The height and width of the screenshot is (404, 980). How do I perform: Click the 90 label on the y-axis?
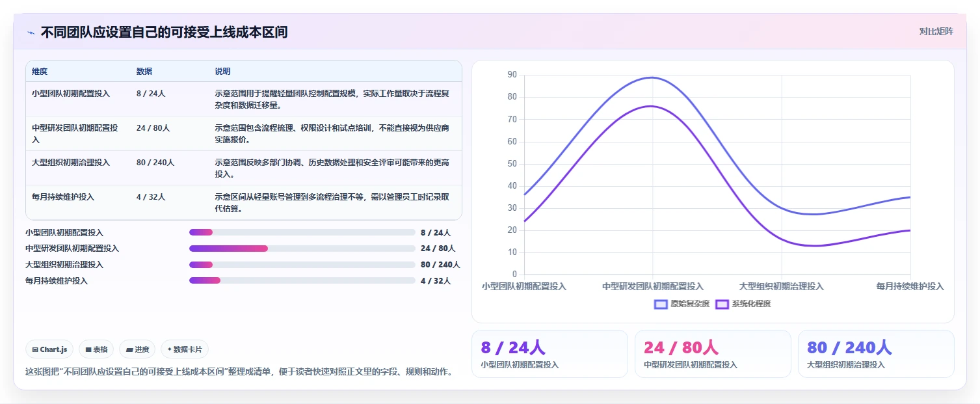click(x=512, y=75)
